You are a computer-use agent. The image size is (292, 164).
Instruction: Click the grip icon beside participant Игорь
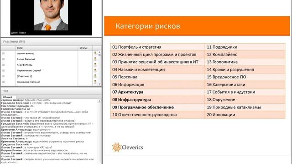[x=3, y=65]
